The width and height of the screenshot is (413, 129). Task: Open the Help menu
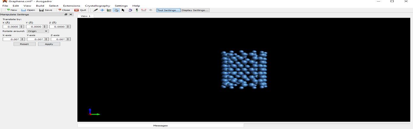tap(136, 5)
